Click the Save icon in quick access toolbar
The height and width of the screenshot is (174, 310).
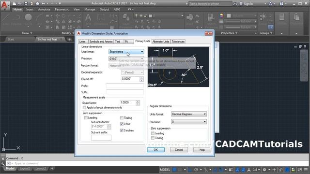(x=26, y=3)
